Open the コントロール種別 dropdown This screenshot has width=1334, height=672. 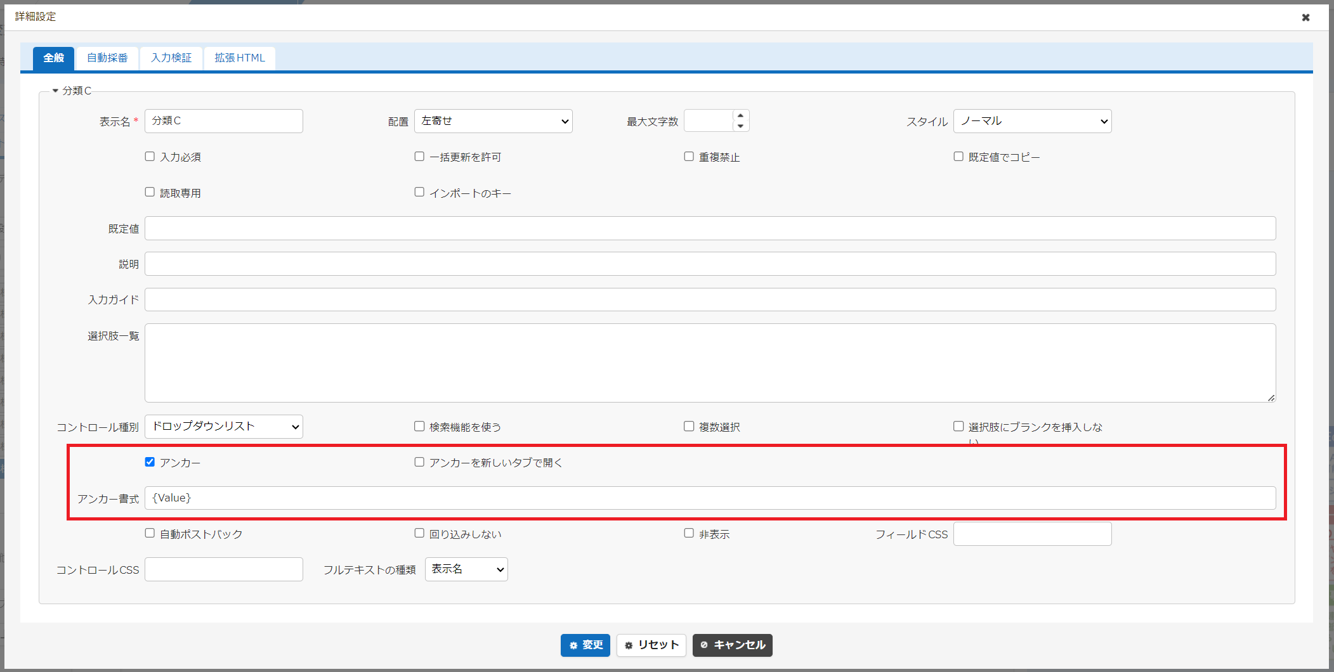(x=224, y=427)
